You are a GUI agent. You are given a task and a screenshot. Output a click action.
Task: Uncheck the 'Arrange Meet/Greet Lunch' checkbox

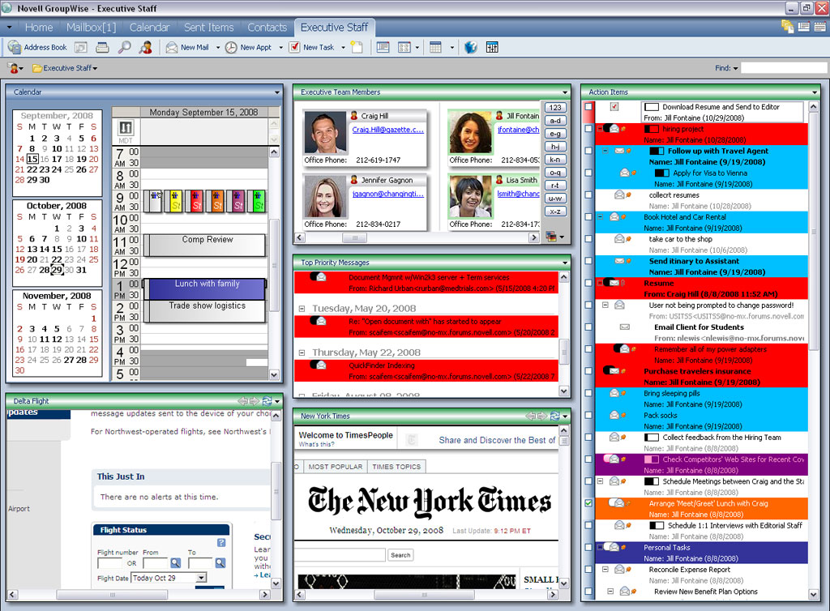tap(588, 503)
